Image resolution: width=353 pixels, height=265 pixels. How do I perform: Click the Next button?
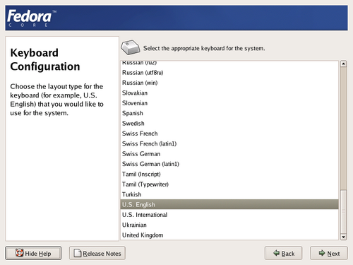(x=328, y=253)
